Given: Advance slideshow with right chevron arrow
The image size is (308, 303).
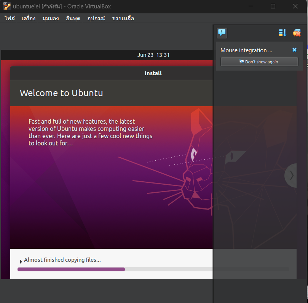Looking at the screenshot, I should pos(291,175).
